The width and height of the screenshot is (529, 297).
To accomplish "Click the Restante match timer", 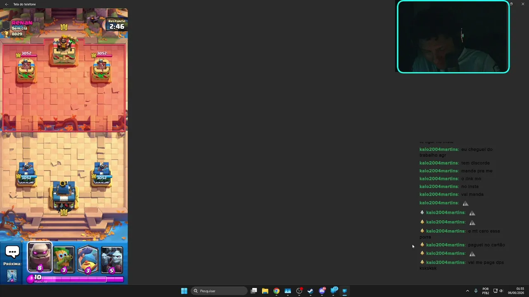I will click(x=117, y=24).
